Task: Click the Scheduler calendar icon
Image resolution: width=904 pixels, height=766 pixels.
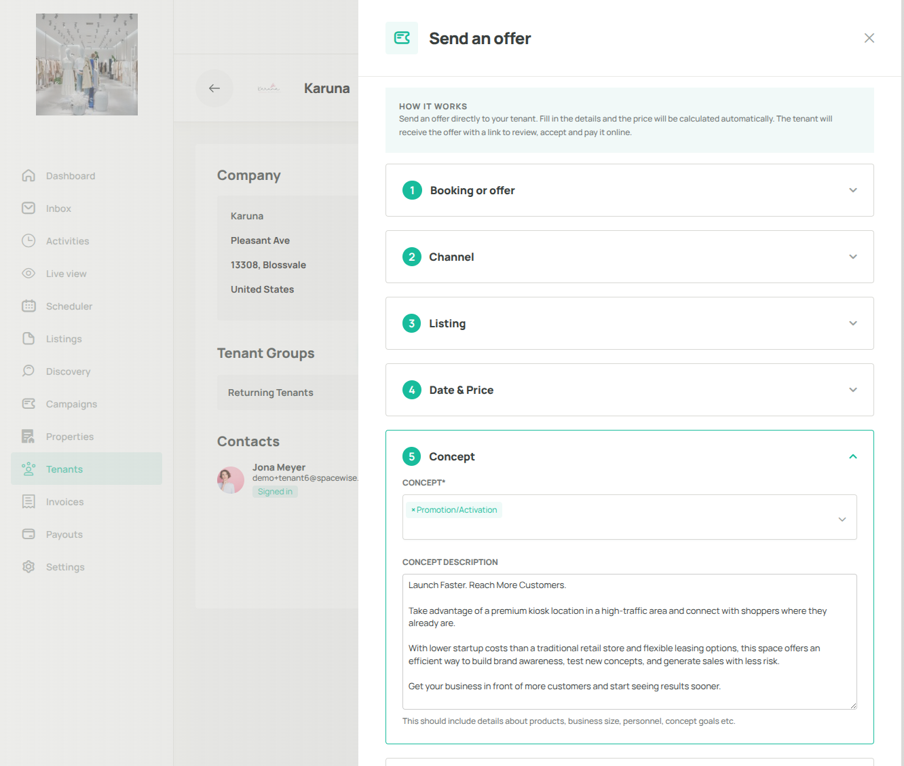Action: (x=29, y=306)
